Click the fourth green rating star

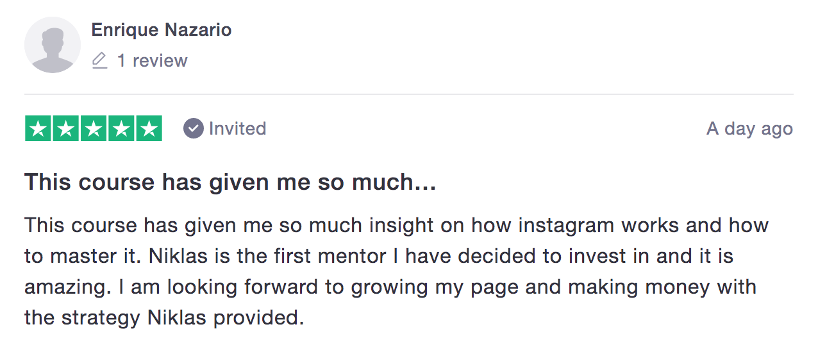pos(121,129)
